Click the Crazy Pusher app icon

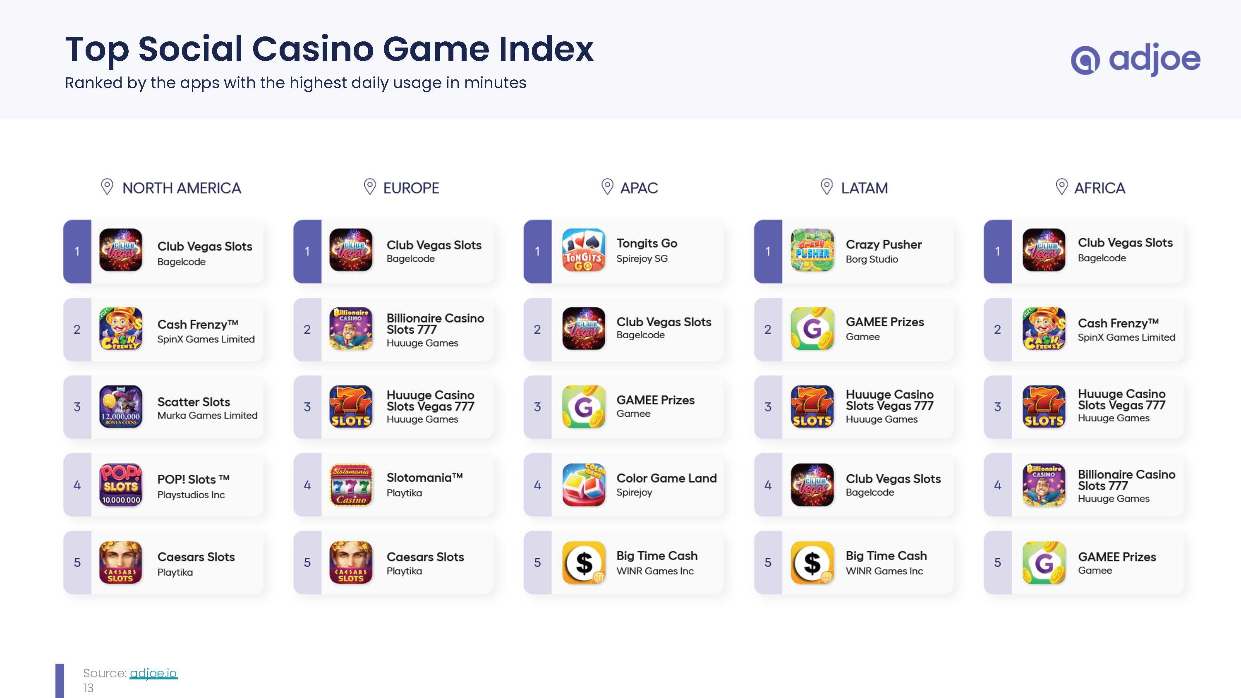[x=812, y=250]
